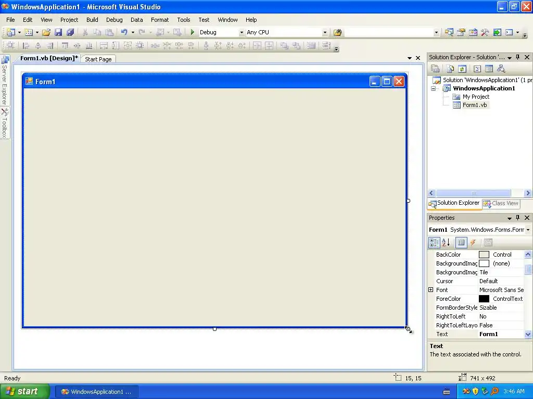Refresh the Solution Explorer tree
The image size is (533, 399).
(462, 69)
